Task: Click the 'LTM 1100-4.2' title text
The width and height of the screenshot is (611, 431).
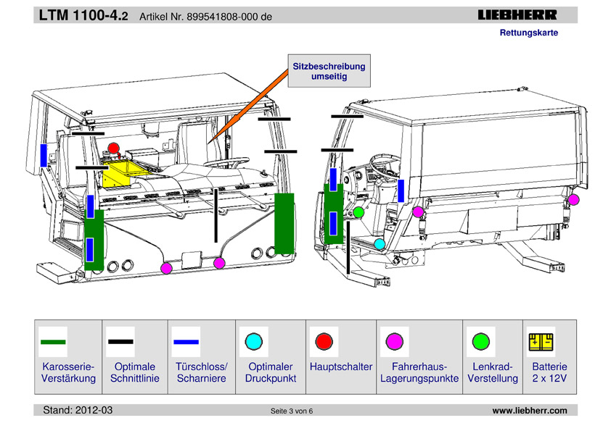Action: (83, 15)
